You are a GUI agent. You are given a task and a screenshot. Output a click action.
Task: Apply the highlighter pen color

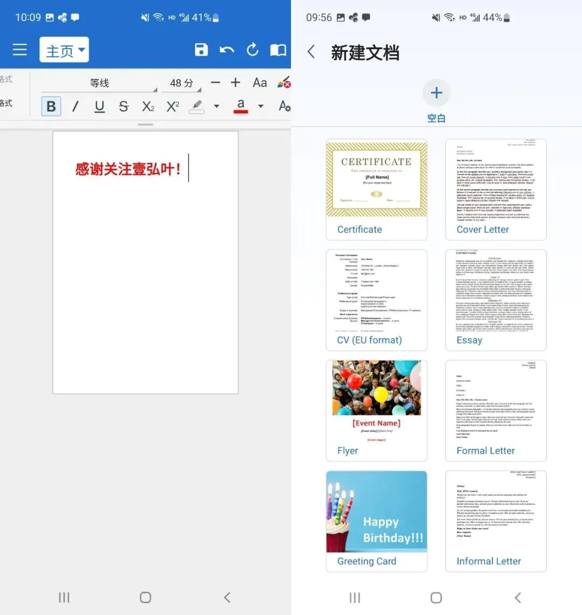(x=197, y=106)
